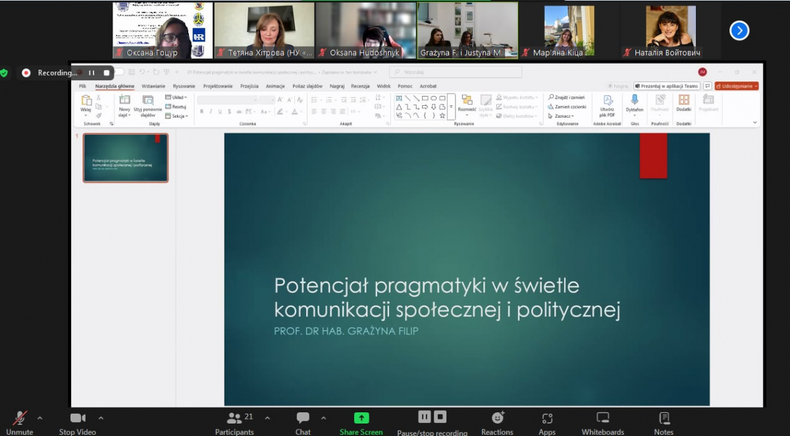This screenshot has width=790, height=436.
Task: Toggle Stop Video camera button
Action: [78, 418]
